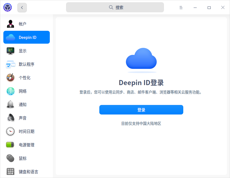Open the 网络 network settings
The height and width of the screenshot is (178, 230).
pyautogui.click(x=27, y=91)
